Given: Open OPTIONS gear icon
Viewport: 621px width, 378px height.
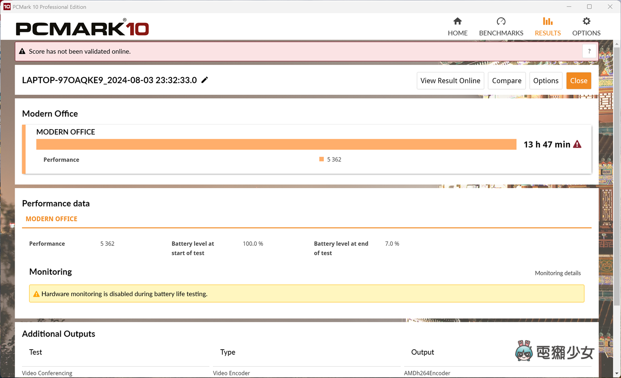Looking at the screenshot, I should (586, 21).
